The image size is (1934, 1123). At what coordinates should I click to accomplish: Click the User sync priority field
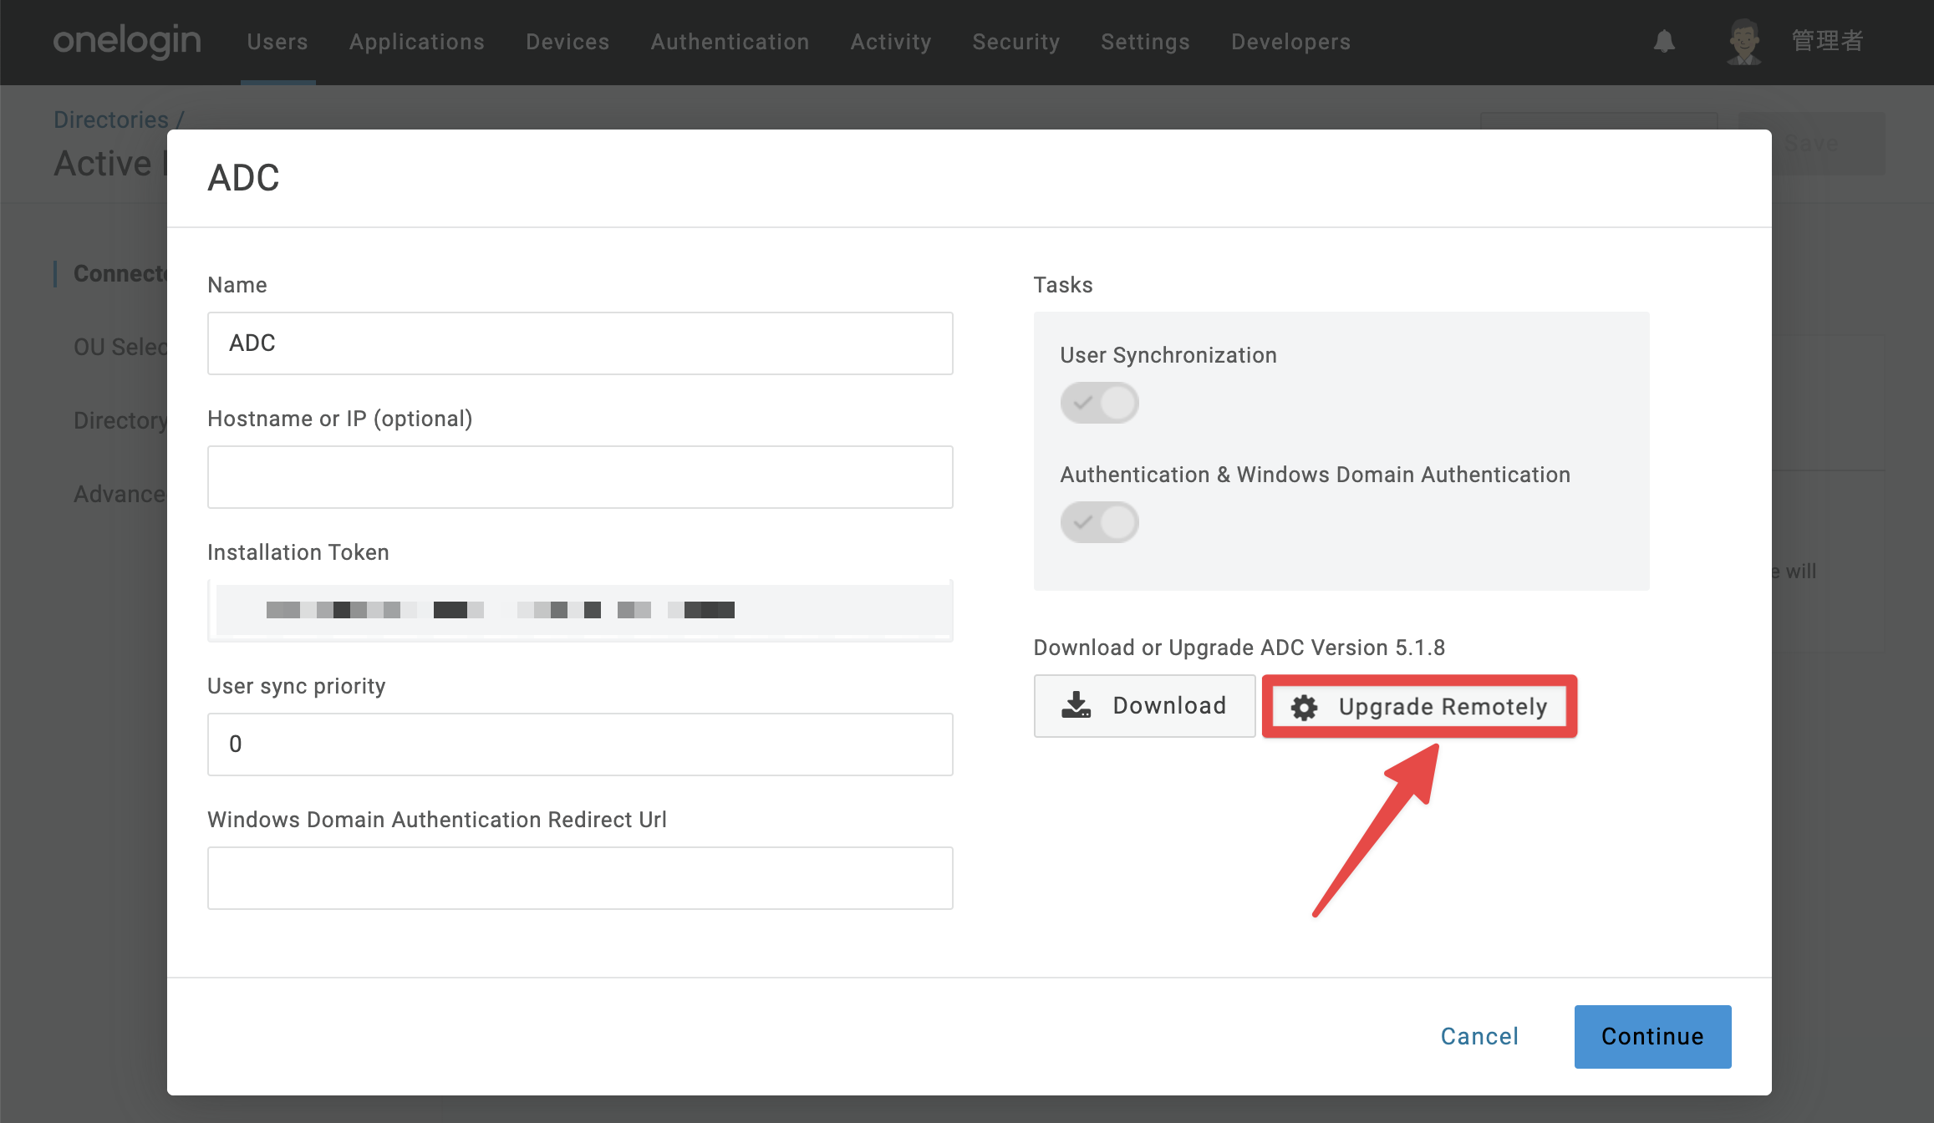pos(580,744)
